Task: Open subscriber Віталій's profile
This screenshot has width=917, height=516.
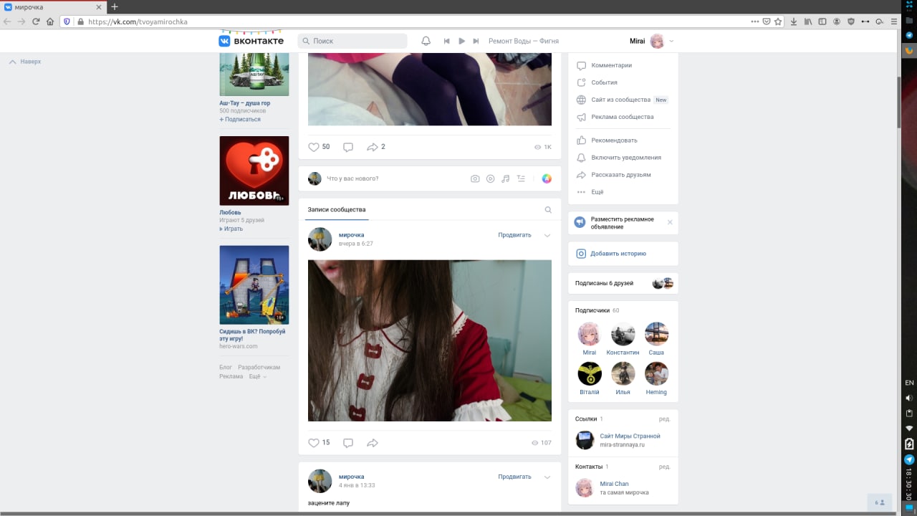Action: [590, 378]
